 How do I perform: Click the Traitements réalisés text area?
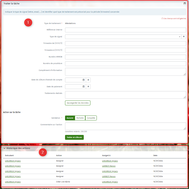(125, 95)
